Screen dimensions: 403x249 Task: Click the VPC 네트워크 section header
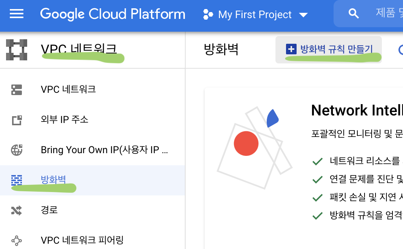pos(78,49)
